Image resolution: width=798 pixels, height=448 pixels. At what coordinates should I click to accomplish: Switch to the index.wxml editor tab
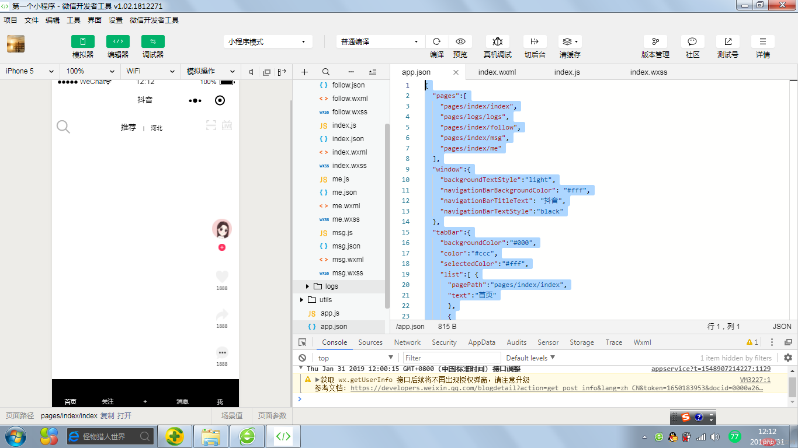coord(497,72)
